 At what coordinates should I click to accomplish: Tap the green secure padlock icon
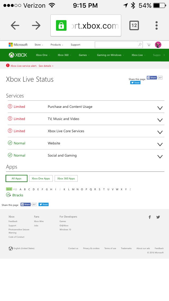click(x=61, y=25)
